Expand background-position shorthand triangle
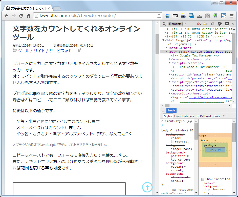 (x=188, y=156)
